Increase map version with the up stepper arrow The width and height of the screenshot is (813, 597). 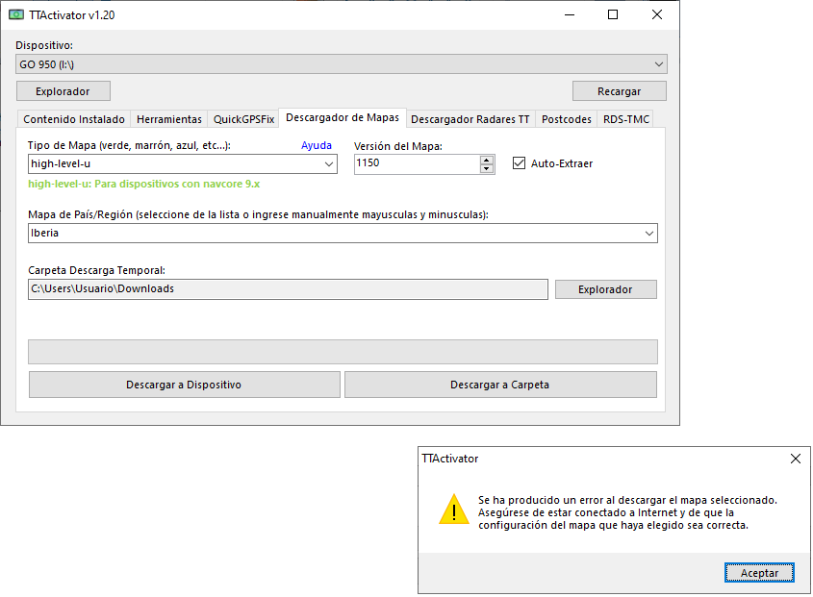486,160
